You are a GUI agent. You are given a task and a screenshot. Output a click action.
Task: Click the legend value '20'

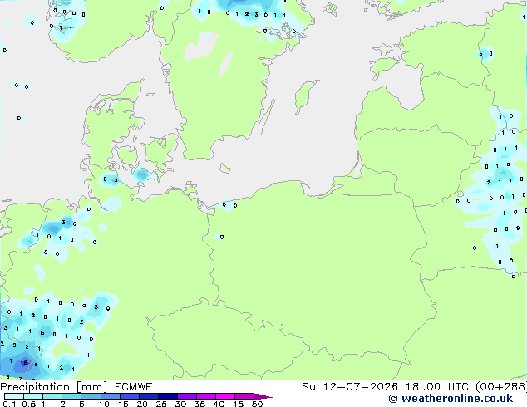[x=142, y=404]
